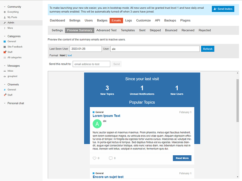Image resolution: width=242 pixels, height=181 pixels.
Task: Open the Sent emails sub-tab
Action: pyautogui.click(x=142, y=30)
